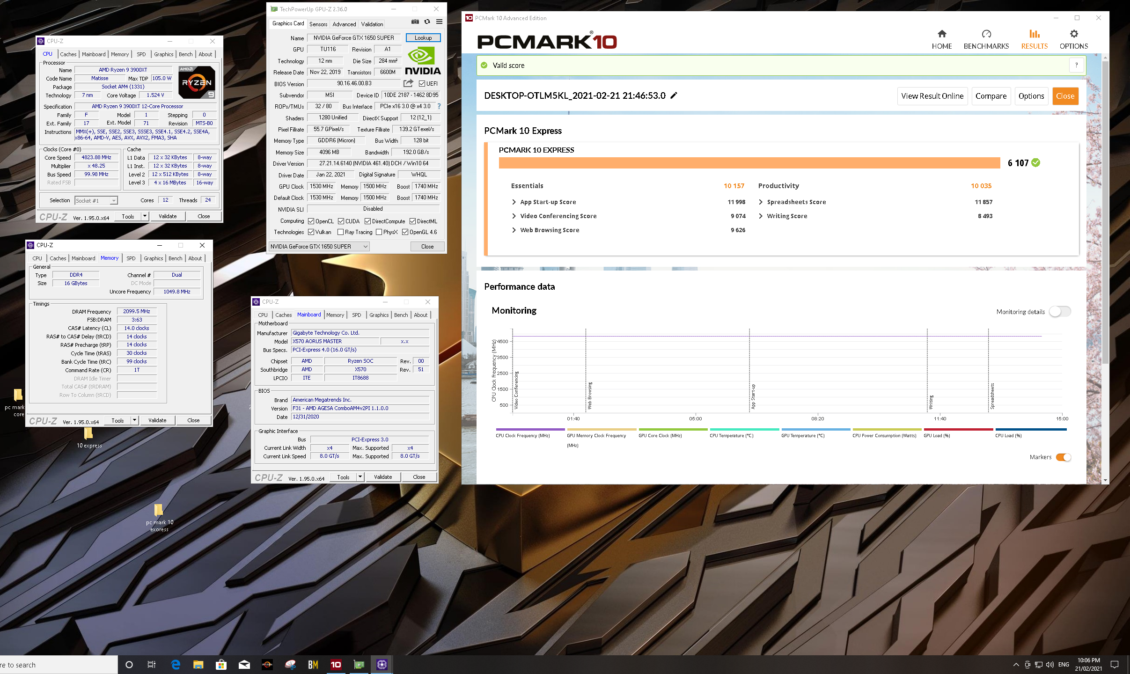
Task: Switch to Validation tab in GPU-Z
Action: [372, 24]
